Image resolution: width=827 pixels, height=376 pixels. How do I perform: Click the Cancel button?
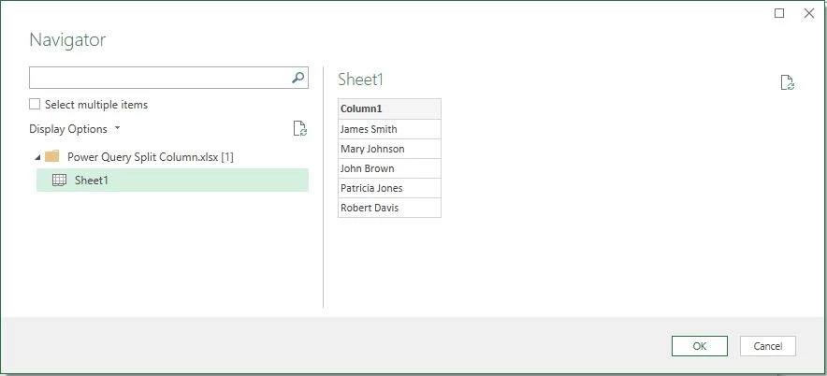768,346
